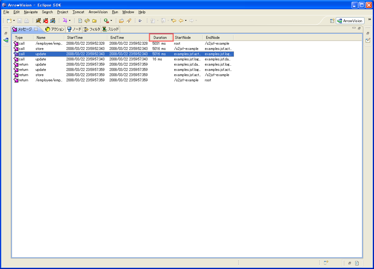This screenshot has width=374, height=269.
Task: Open the New wizard dropdown arrow
Action: (x=14, y=21)
